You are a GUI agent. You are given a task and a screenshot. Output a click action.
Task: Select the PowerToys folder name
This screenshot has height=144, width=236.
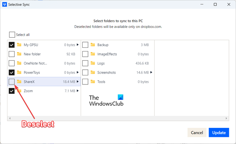coord(32,73)
